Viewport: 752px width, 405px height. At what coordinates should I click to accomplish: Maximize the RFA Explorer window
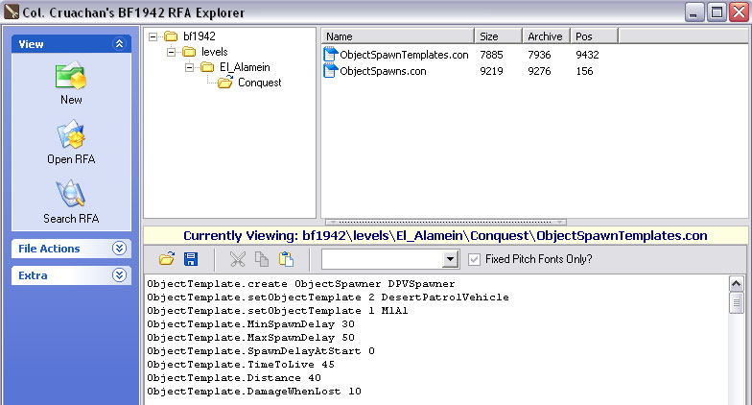[x=717, y=12]
